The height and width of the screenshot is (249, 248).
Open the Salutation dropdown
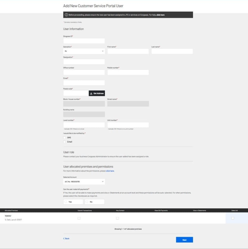[84, 51]
